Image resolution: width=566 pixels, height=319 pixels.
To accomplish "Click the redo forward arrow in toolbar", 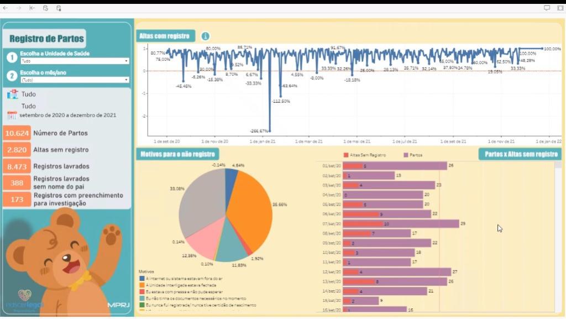I will [x=19, y=8].
